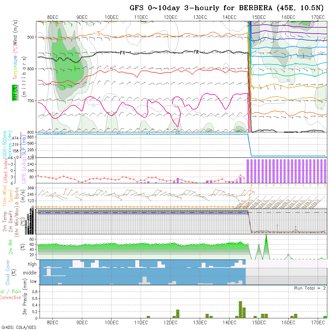Click the GrADS: COLA/IGES credit text
330x330 pixels.
pos(19,327)
